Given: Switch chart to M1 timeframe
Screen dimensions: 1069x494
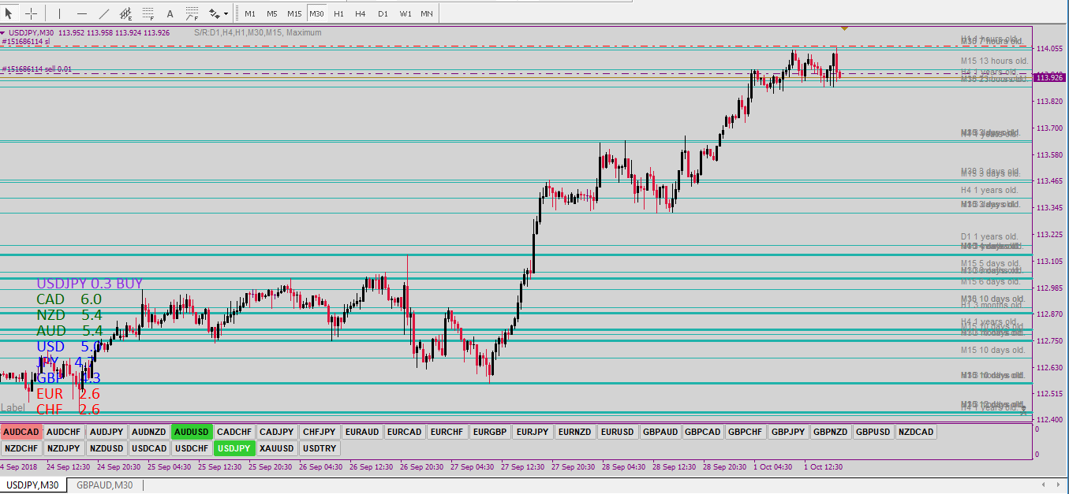Looking at the screenshot, I should 250,13.
